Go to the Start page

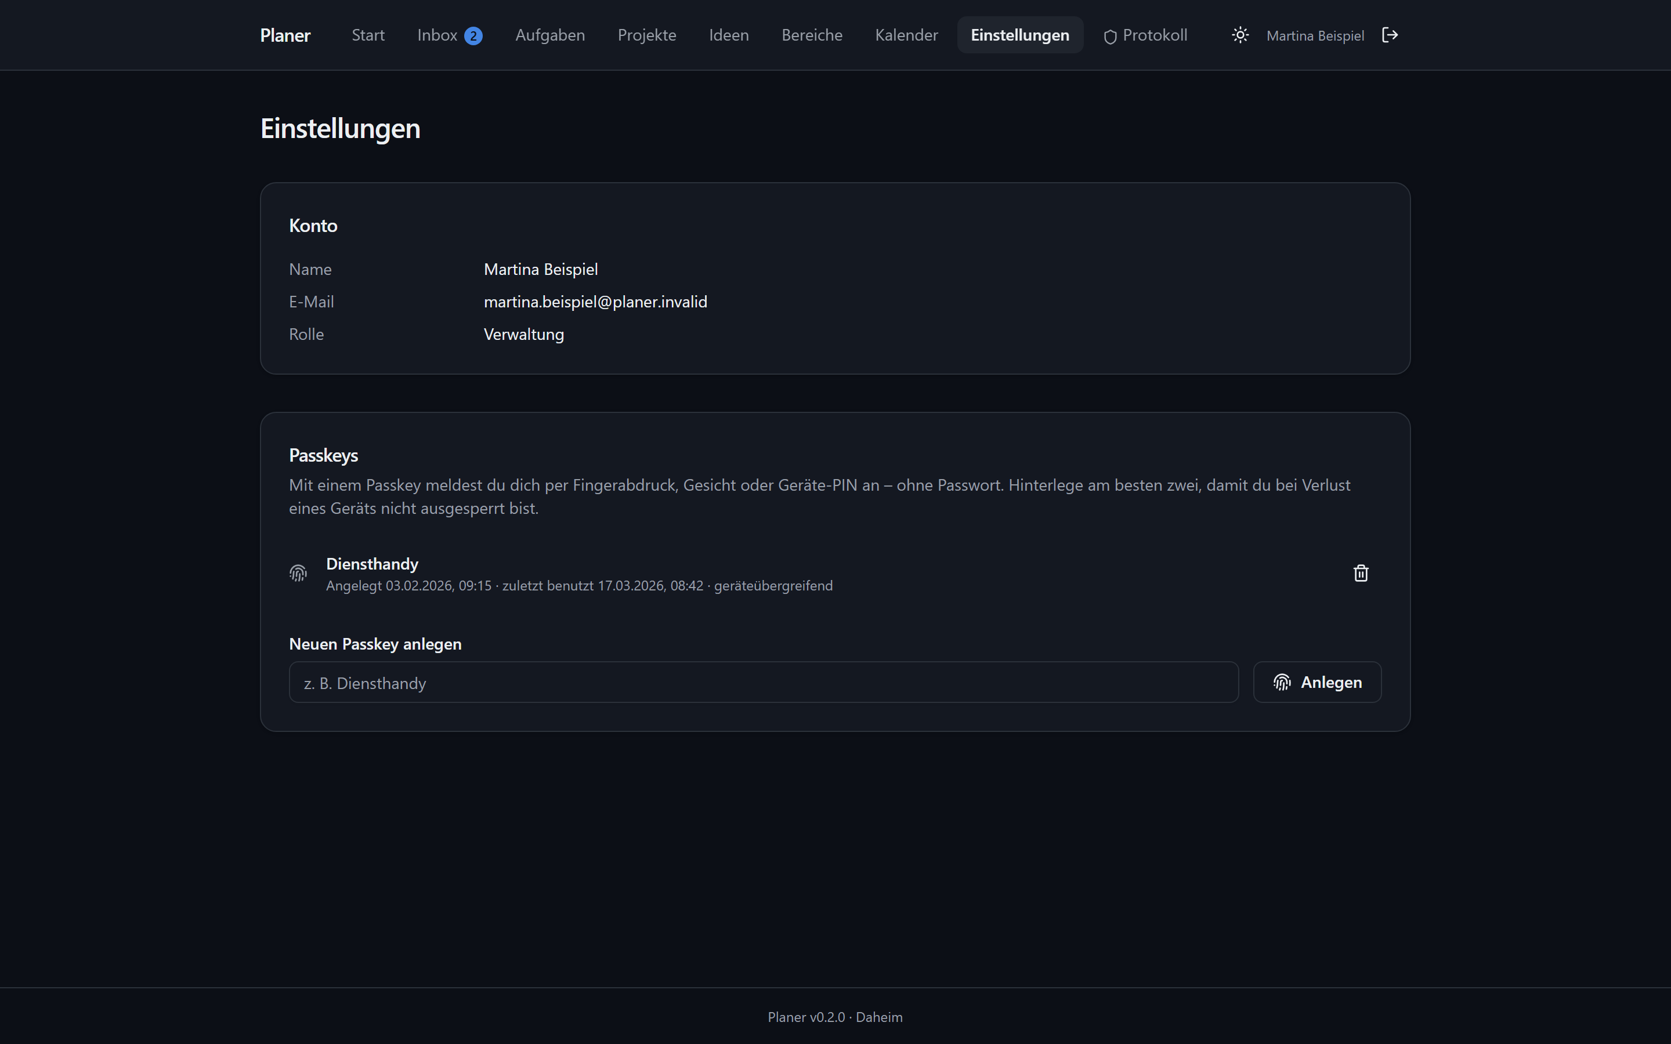tap(368, 35)
